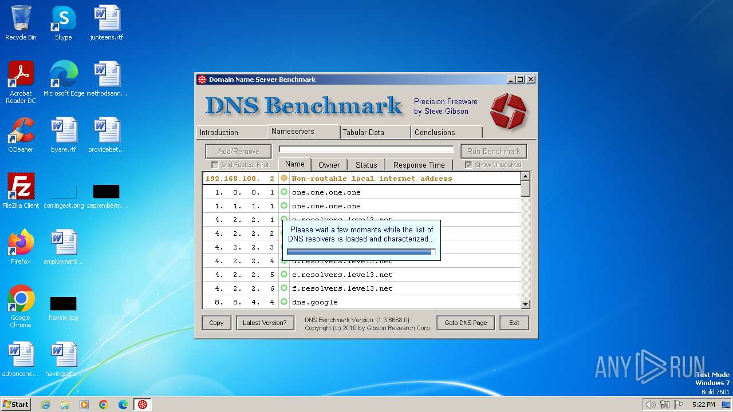Select the f.resolvers.level3.net row
The width and height of the screenshot is (733, 412).
362,288
